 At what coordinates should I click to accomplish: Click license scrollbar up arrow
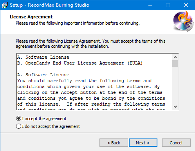pos(175,57)
